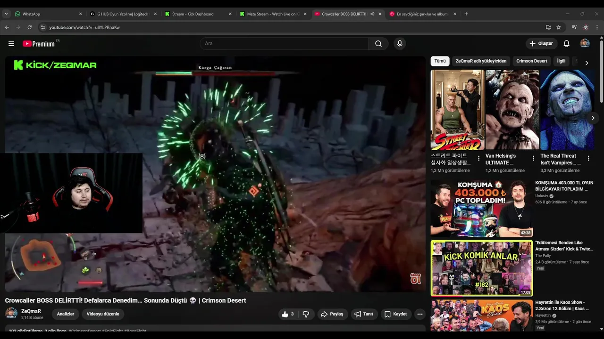
Task: Open Hayrettin Kaos Show thumbnail
Action: [482, 315]
